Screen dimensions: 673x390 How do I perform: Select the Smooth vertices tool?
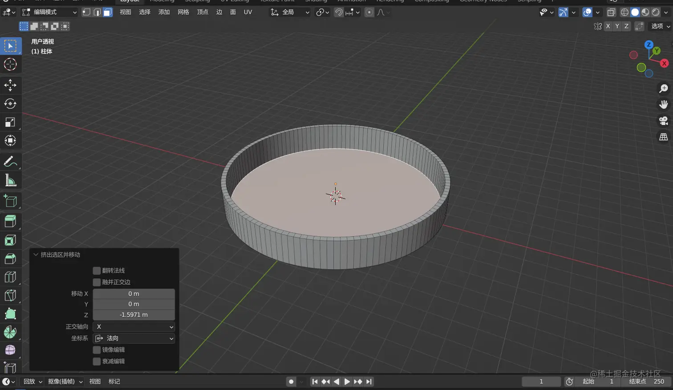click(10, 350)
